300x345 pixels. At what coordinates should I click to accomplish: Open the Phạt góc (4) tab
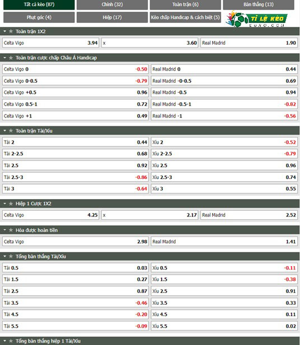(39, 17)
